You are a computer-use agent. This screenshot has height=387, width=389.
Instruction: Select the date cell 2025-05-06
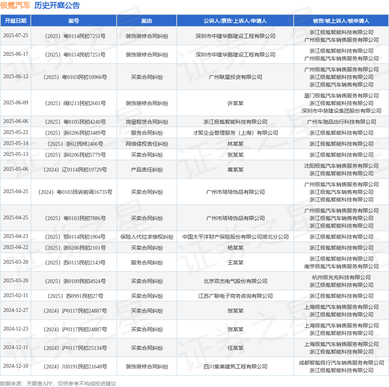pyautogui.click(x=16, y=169)
